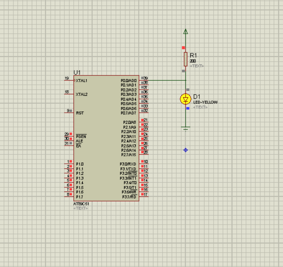
Task: Click the PSEN pin label
Action: point(81,137)
